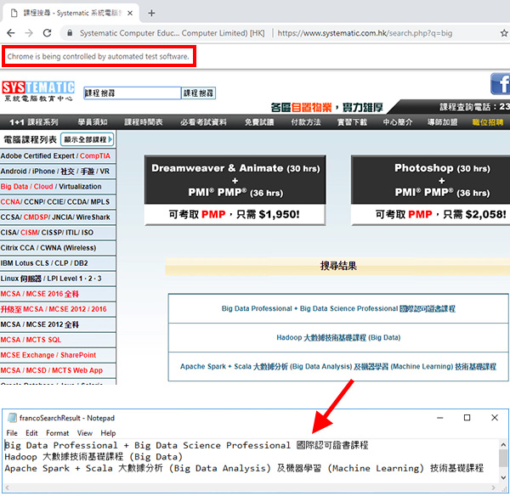Viewport: 510px width, 496px height.
Task: Select 升級至 MCSA / MCSE 2012 / 2016
Action: (58, 309)
